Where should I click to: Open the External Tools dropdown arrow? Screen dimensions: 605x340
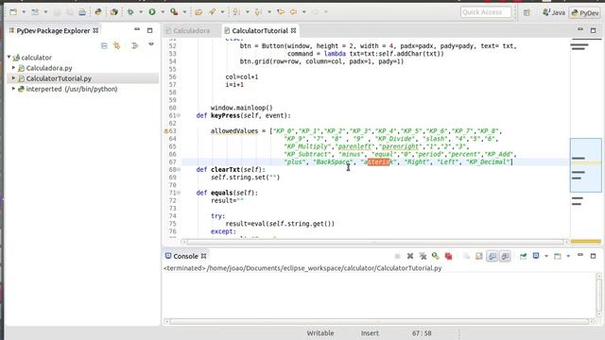(x=184, y=12)
